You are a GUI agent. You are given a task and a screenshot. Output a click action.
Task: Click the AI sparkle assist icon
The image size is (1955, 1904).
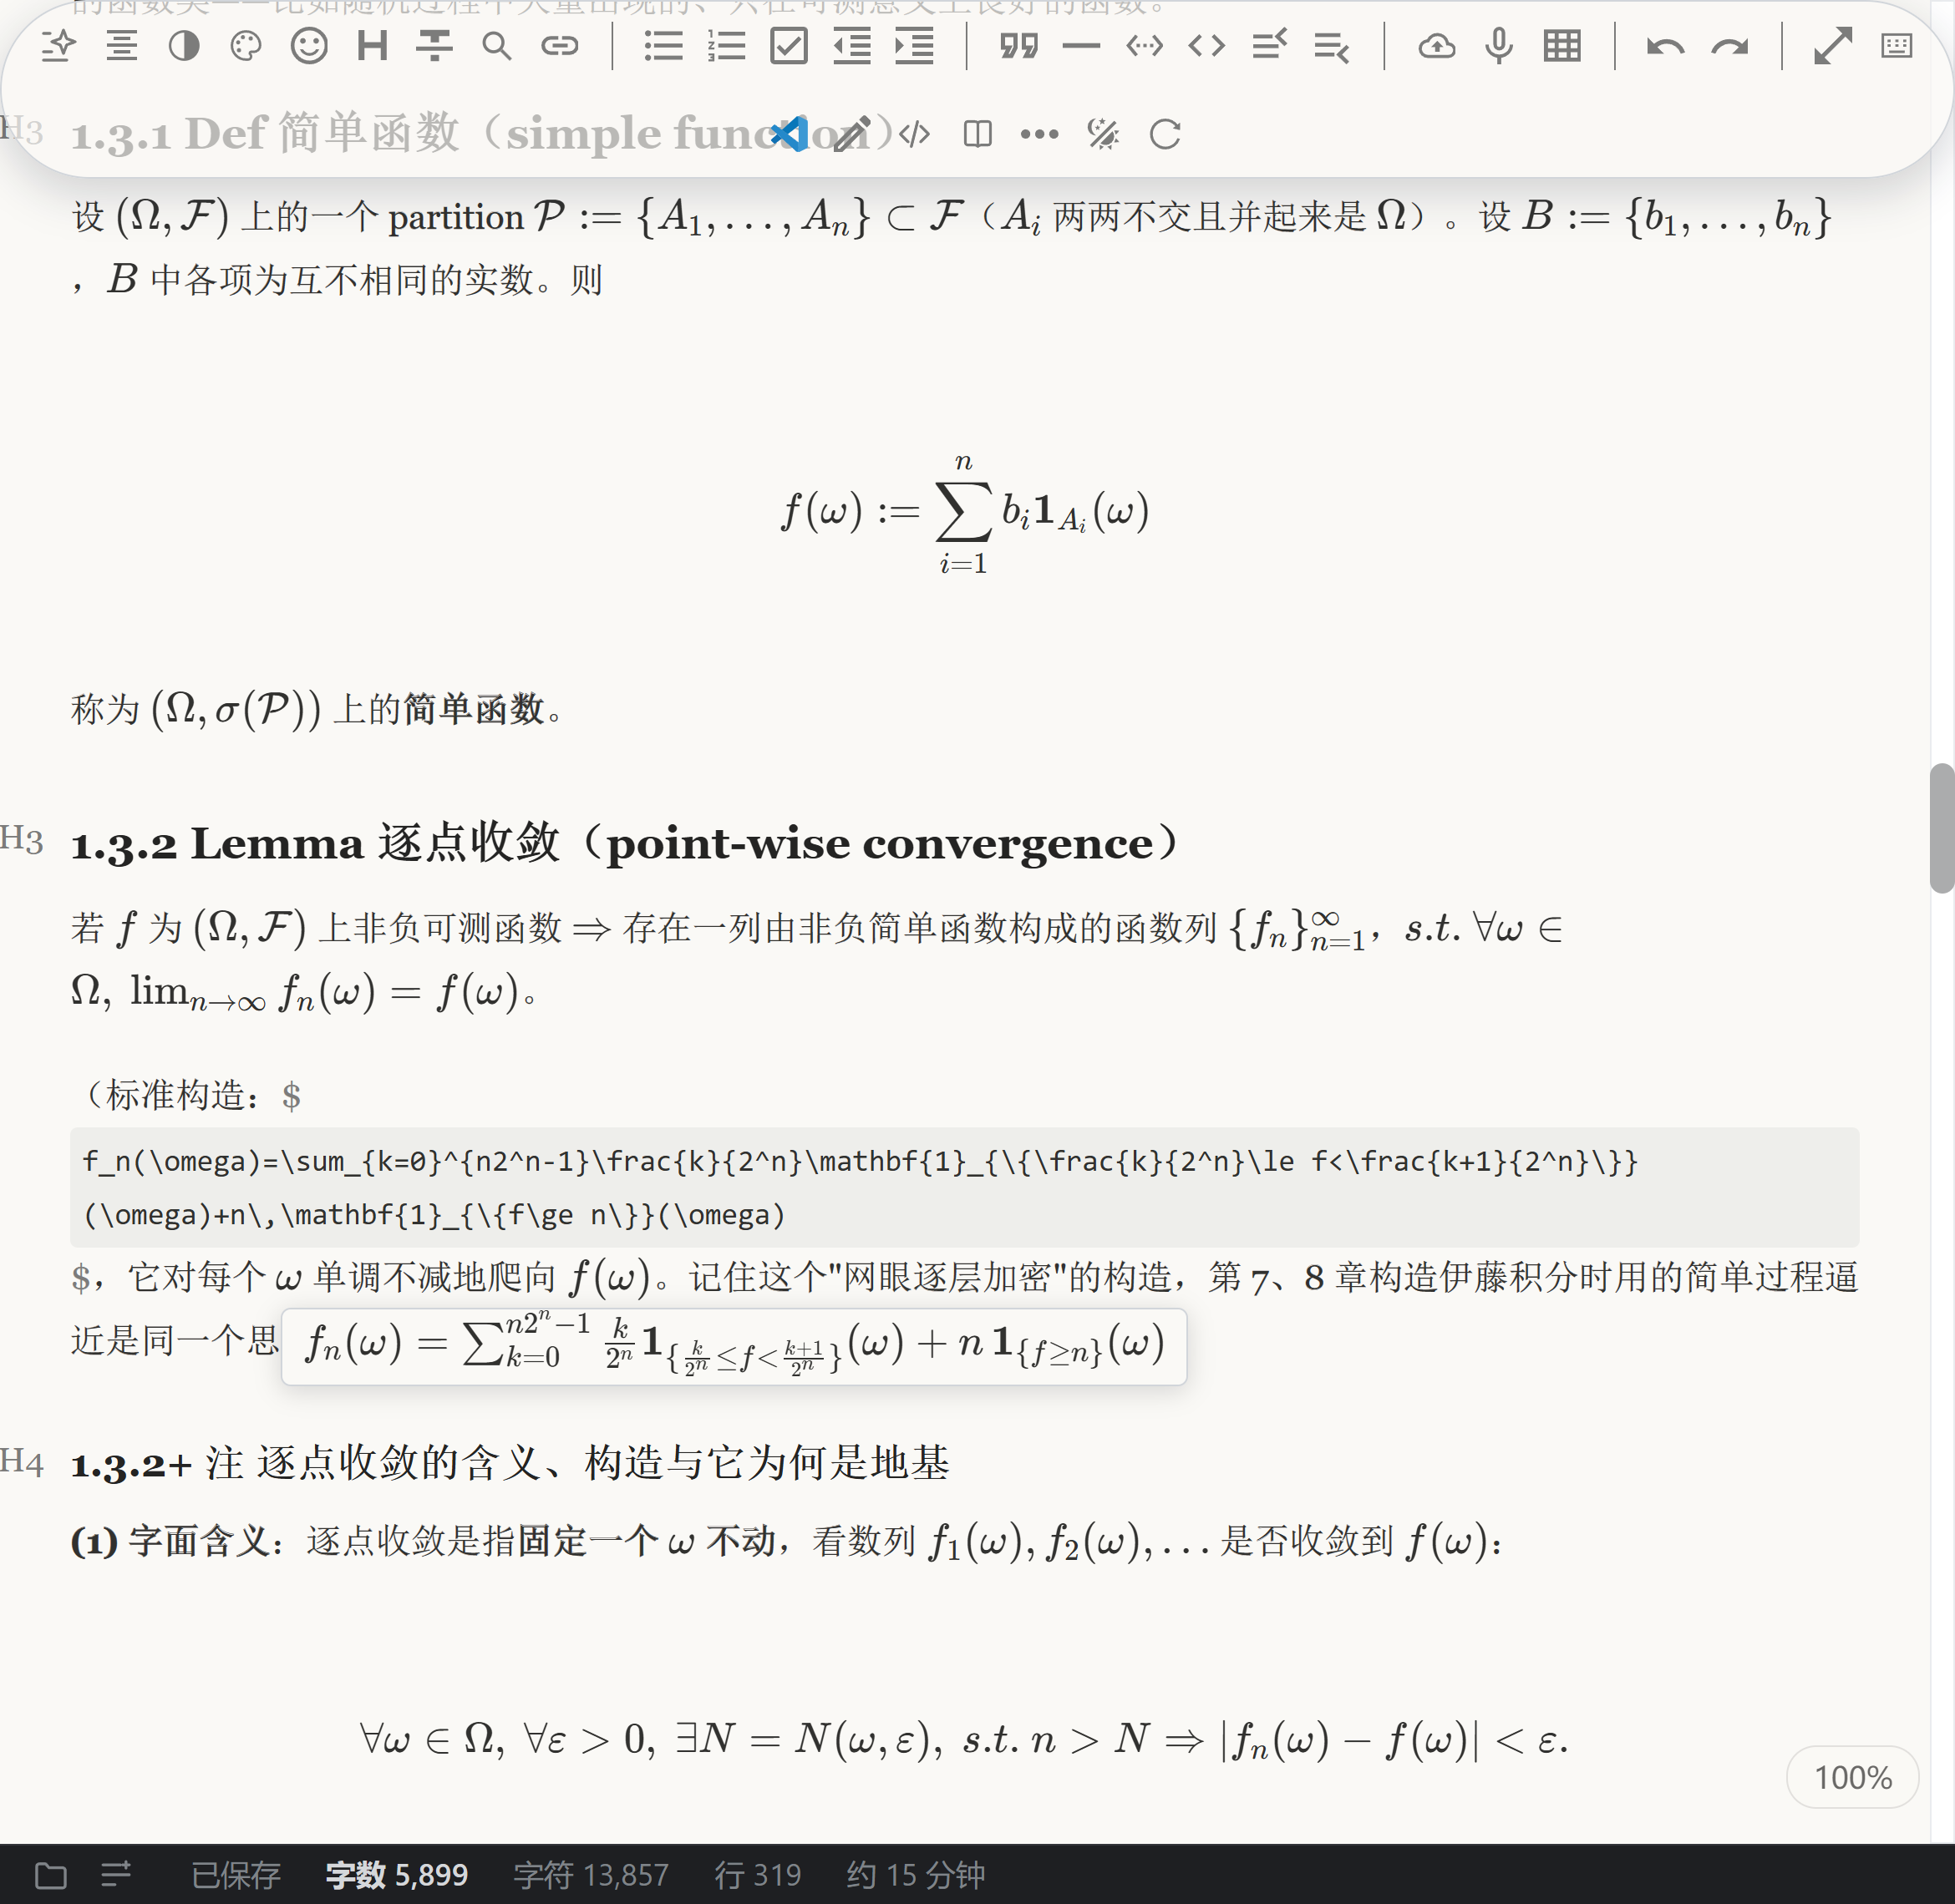click(x=59, y=46)
